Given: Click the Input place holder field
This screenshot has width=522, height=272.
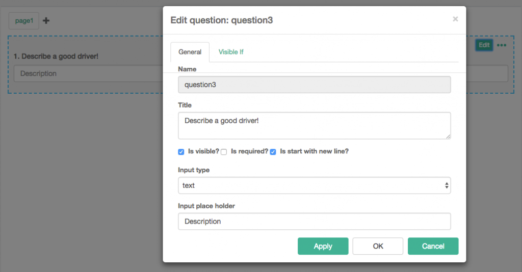Looking at the screenshot, I should click(314, 222).
